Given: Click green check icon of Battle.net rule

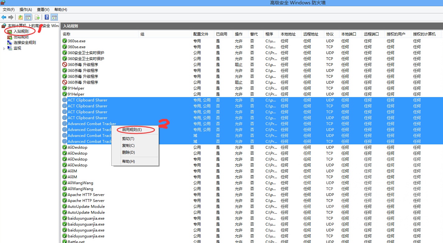Looking at the screenshot, I should (x=65, y=241).
